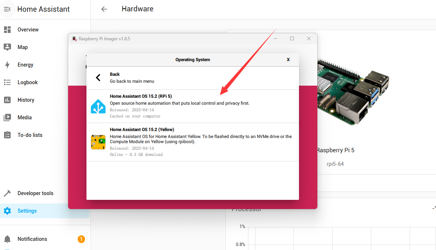
Task: Go back using Hardware page arrow
Action: [x=104, y=9]
